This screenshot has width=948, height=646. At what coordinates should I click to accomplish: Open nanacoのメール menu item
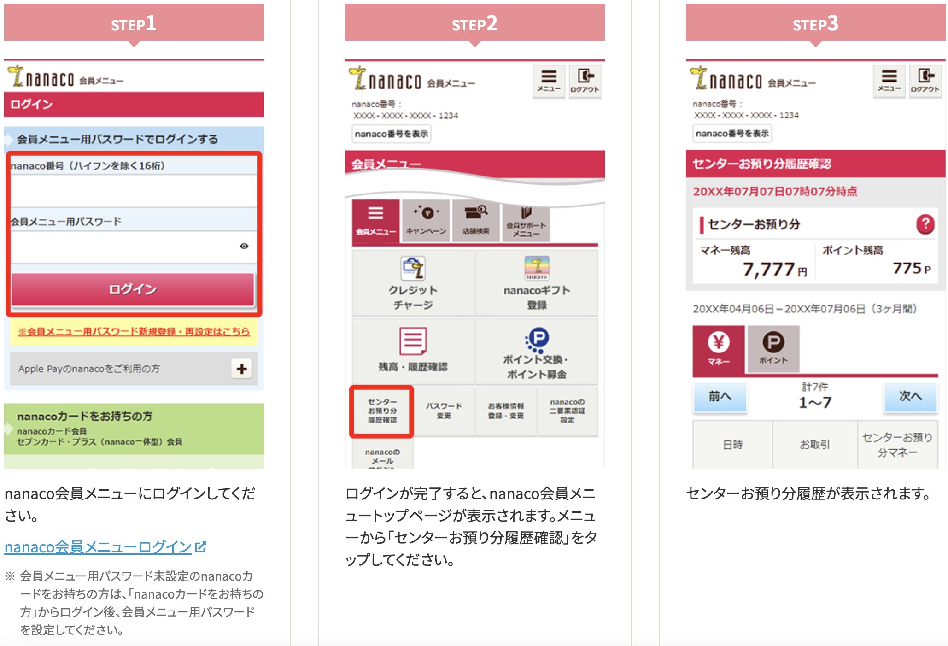(x=383, y=453)
